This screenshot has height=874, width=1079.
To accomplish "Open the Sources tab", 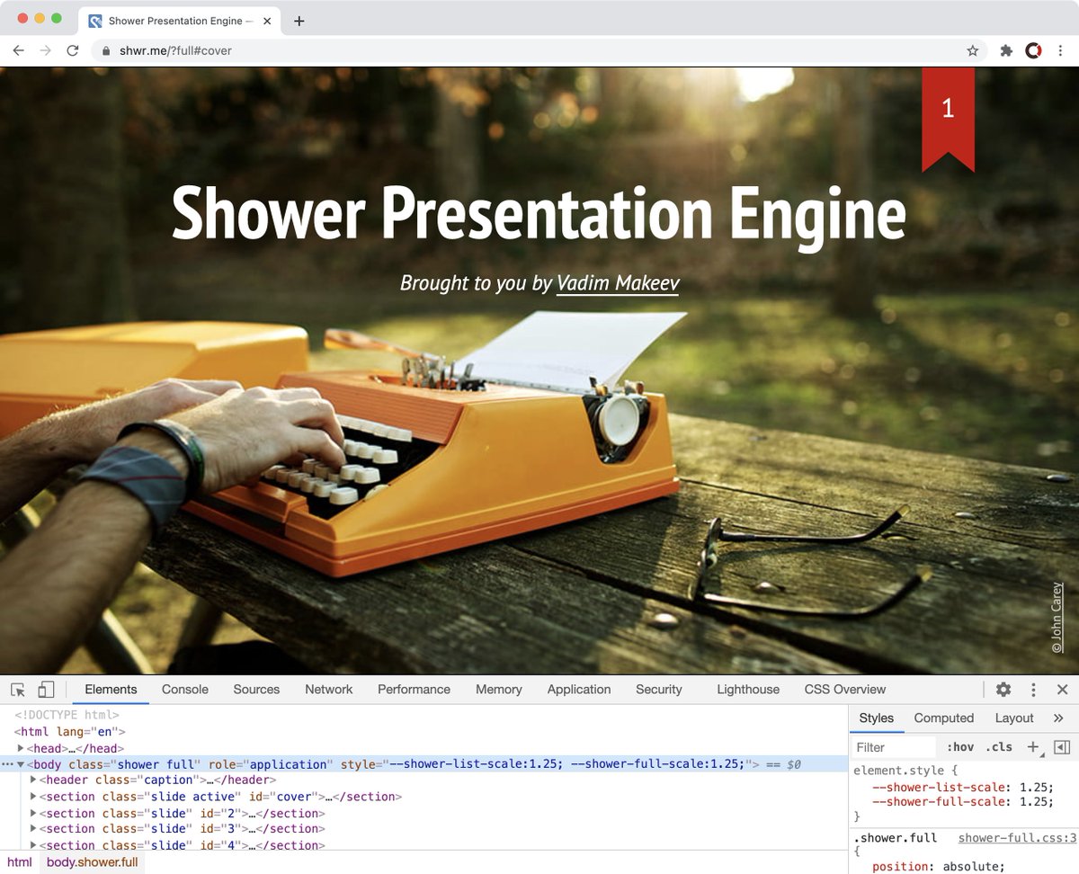I will click(x=256, y=690).
